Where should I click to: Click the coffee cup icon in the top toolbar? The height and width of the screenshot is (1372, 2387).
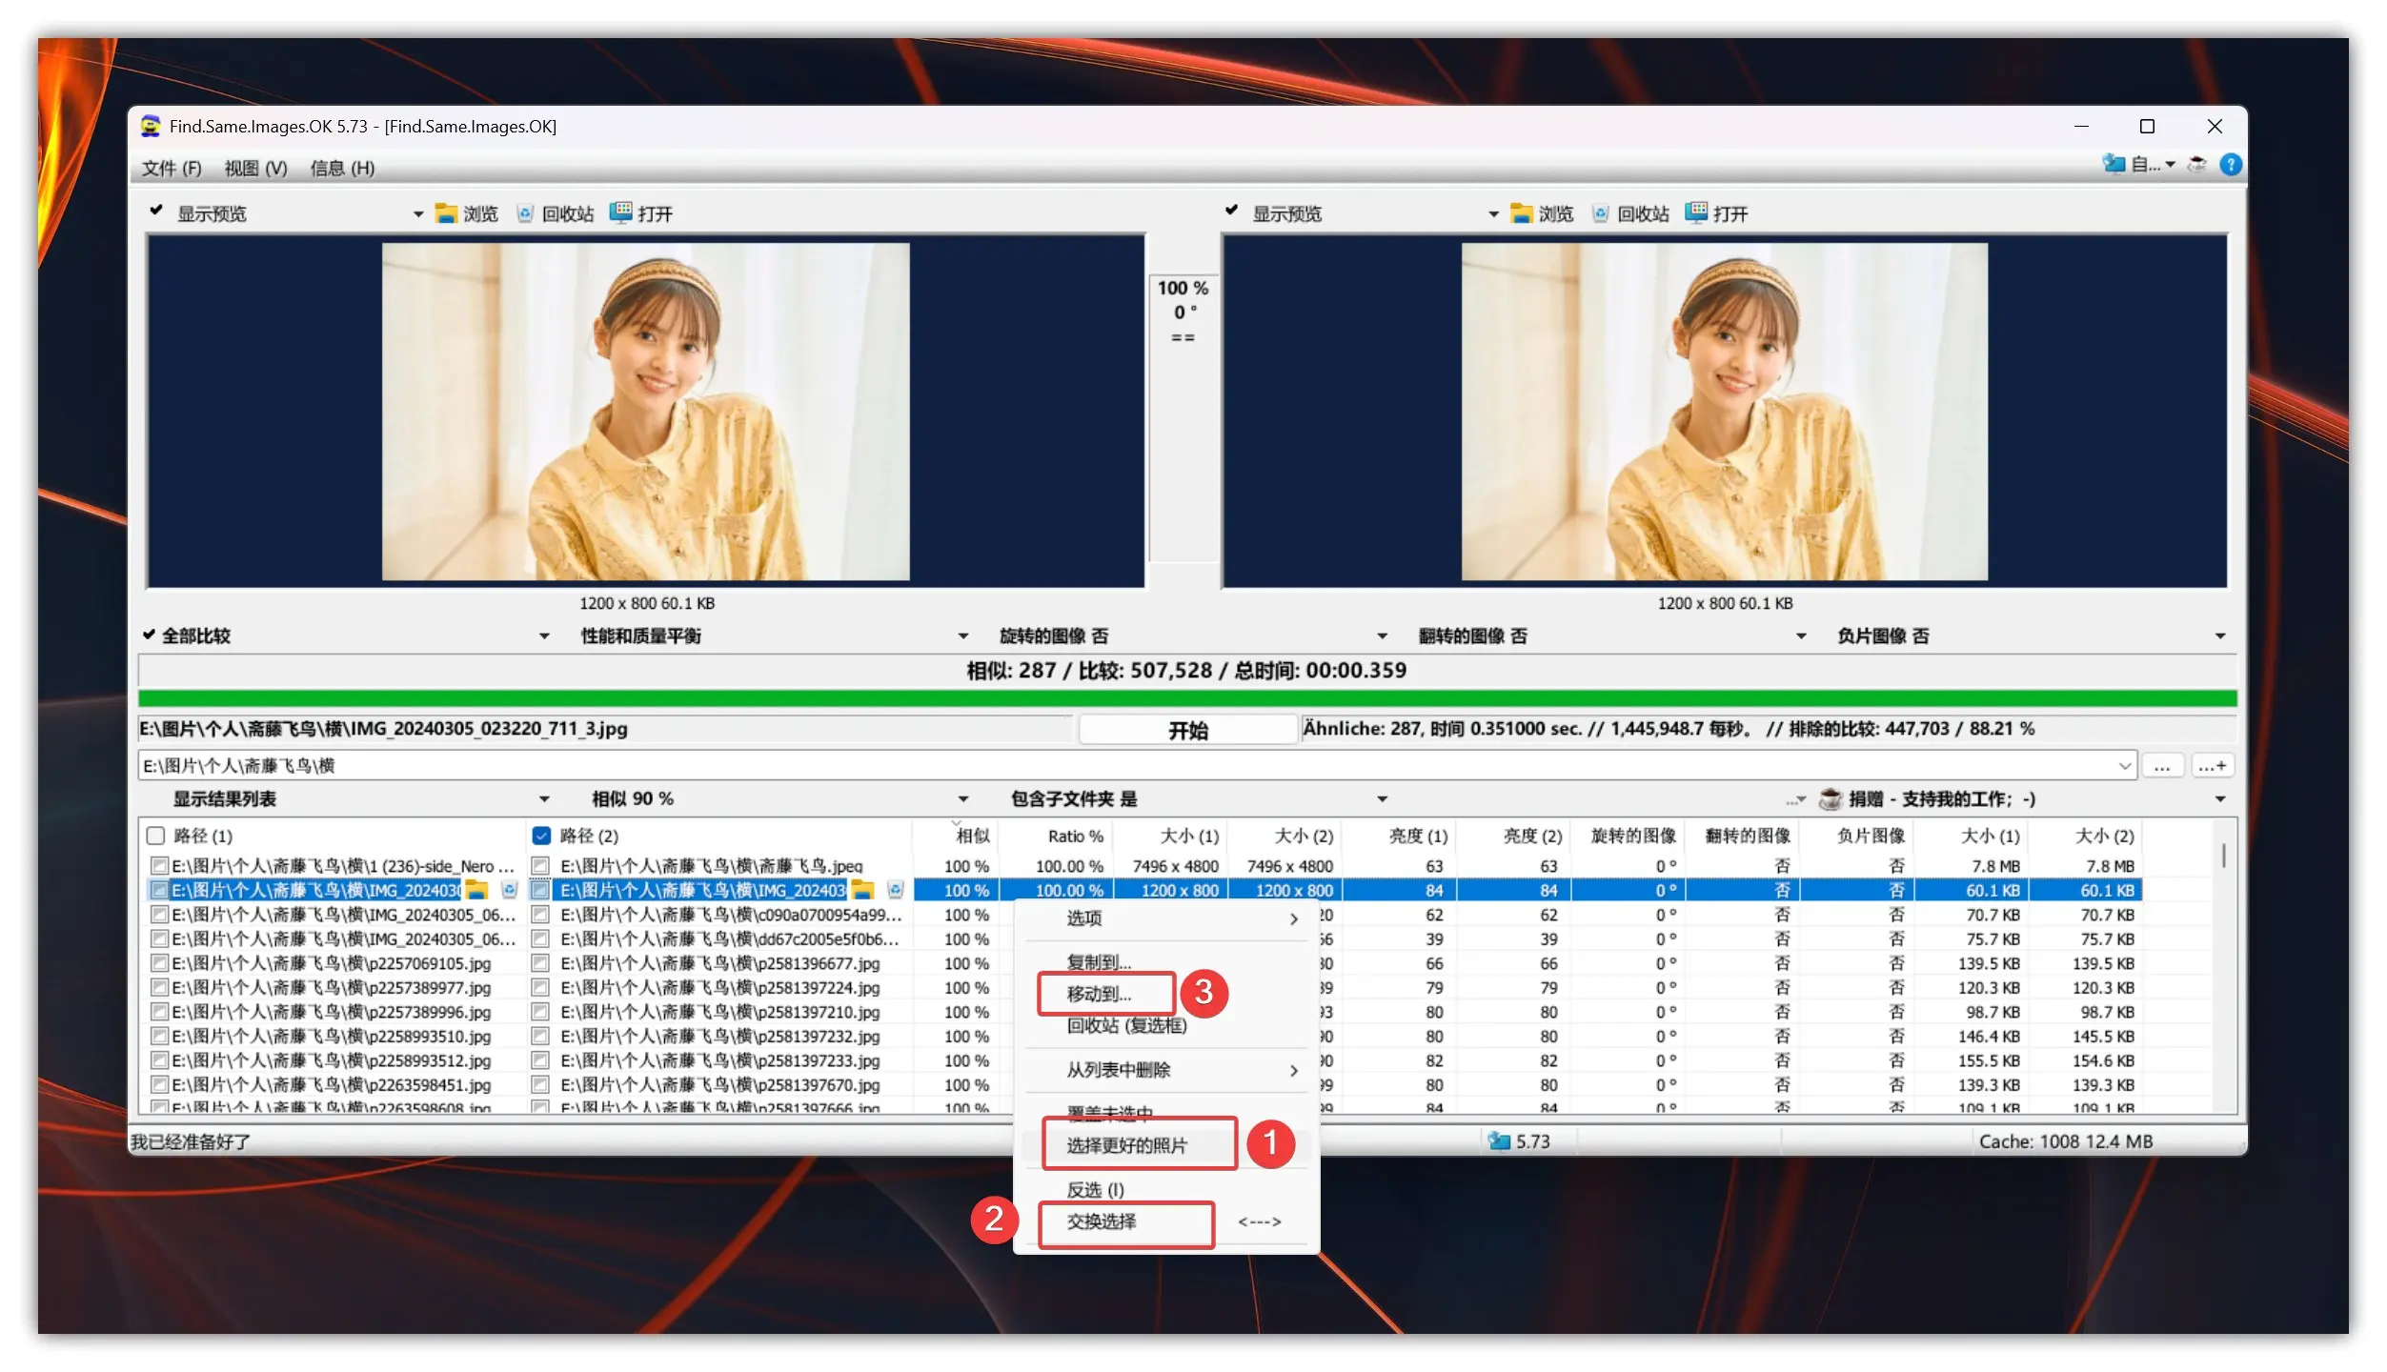tap(2197, 164)
